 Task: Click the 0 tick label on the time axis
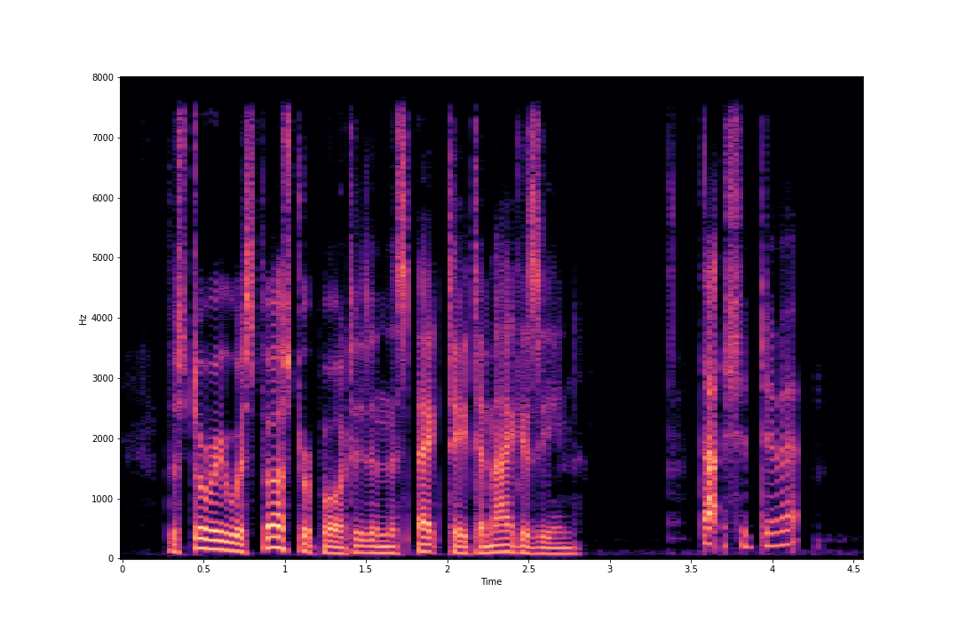(x=123, y=569)
